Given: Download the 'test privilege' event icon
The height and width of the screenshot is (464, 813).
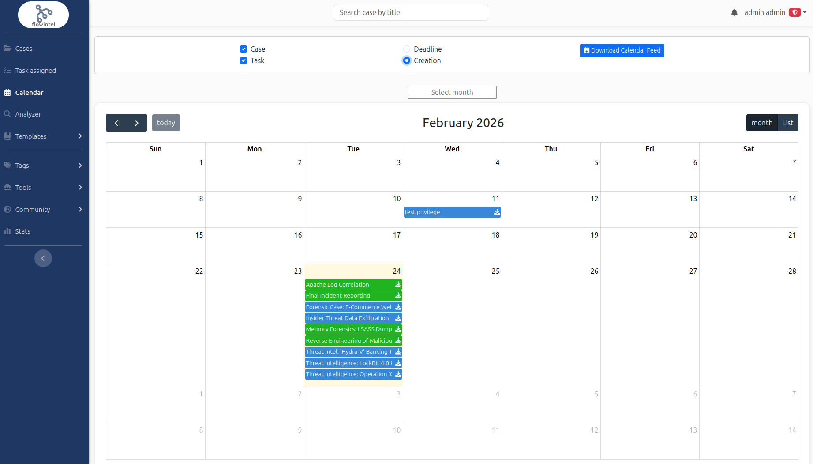Looking at the screenshot, I should (x=497, y=212).
